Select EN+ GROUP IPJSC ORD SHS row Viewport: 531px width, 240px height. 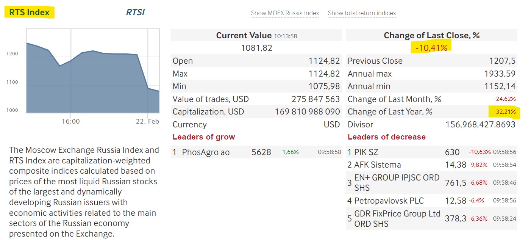point(431,183)
